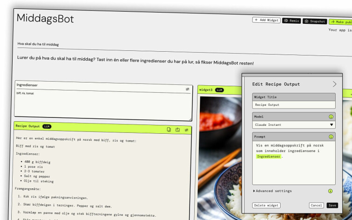Click the 'Biff med ris og tomat' line

(x=35, y=146)
